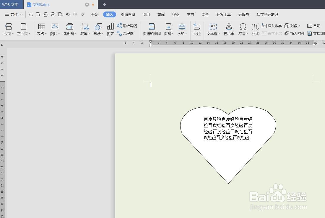Image resolution: width=325 pixels, height=218 pixels.
Task: Insert a 流程图 flowchart
Action: point(125,33)
